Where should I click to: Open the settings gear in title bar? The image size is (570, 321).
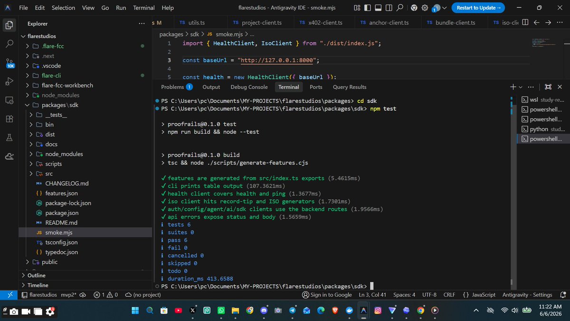click(x=426, y=8)
